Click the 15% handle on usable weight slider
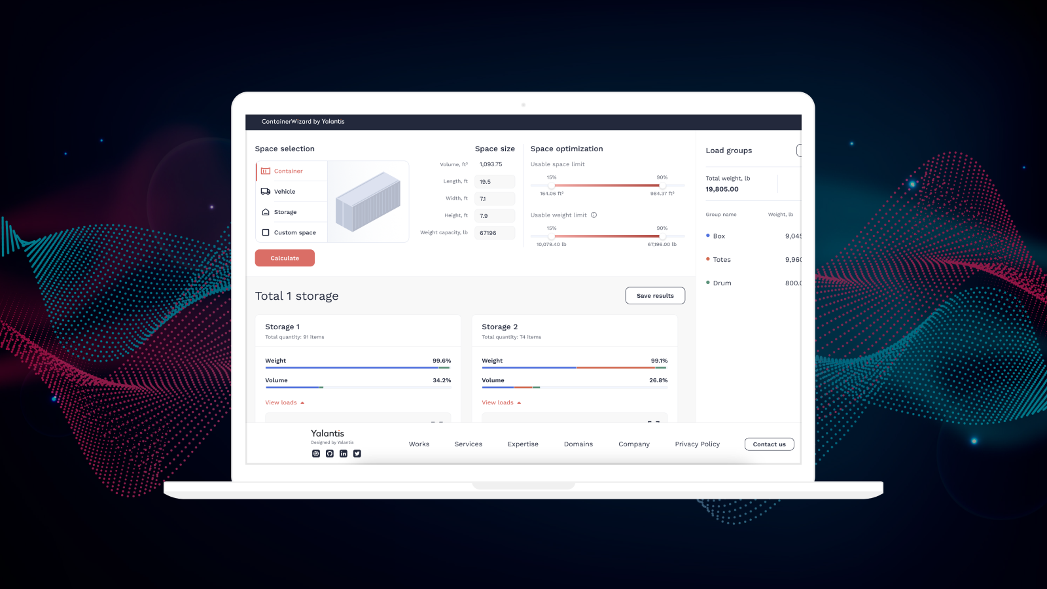The image size is (1047, 589). point(552,236)
